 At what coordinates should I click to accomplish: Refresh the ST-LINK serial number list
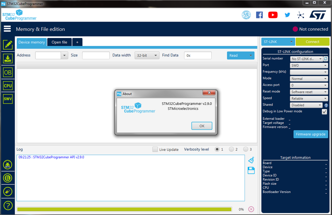pos(326,59)
